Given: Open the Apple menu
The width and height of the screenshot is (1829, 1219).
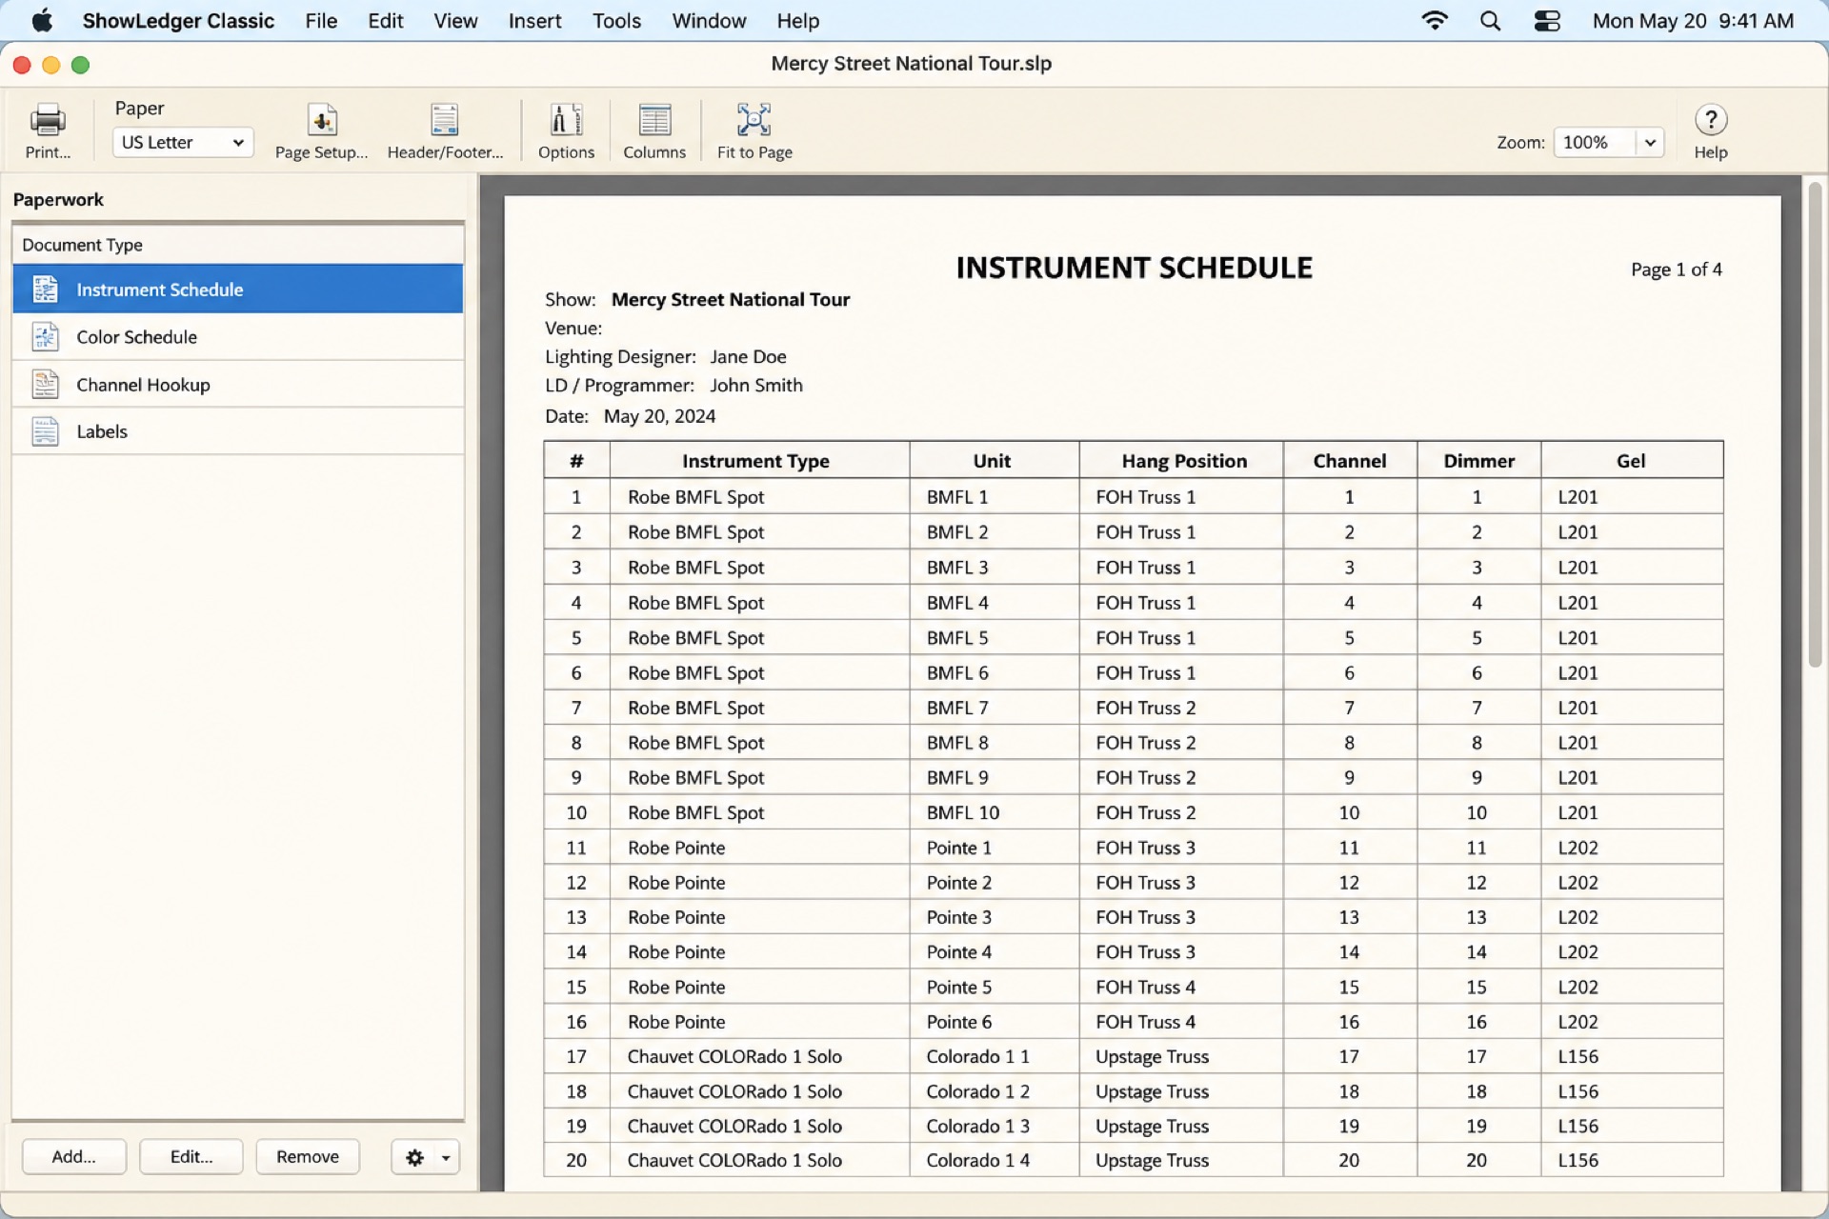Looking at the screenshot, I should coord(42,21).
